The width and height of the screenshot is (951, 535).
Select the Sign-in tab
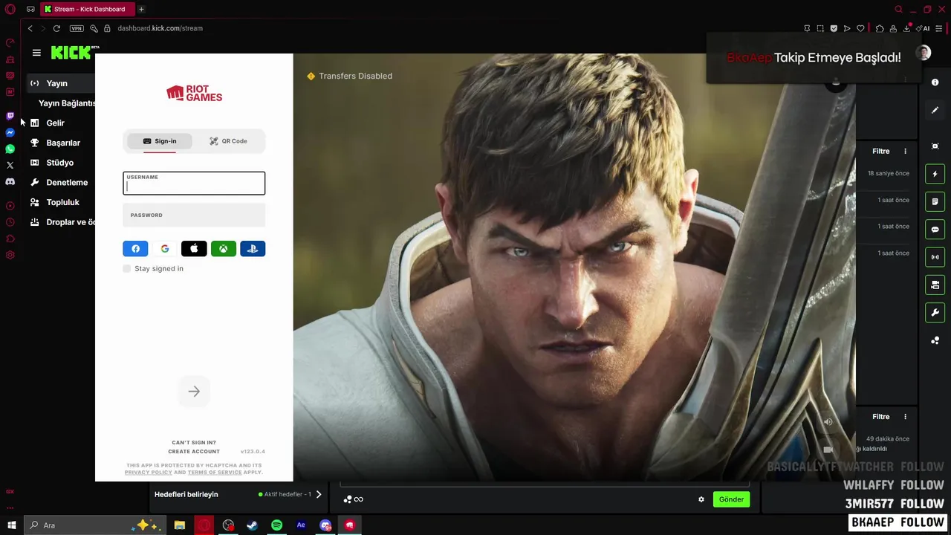160,141
